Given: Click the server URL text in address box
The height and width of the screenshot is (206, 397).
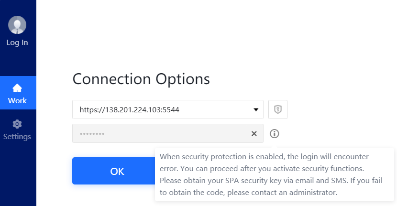Looking at the screenshot, I should pos(129,109).
